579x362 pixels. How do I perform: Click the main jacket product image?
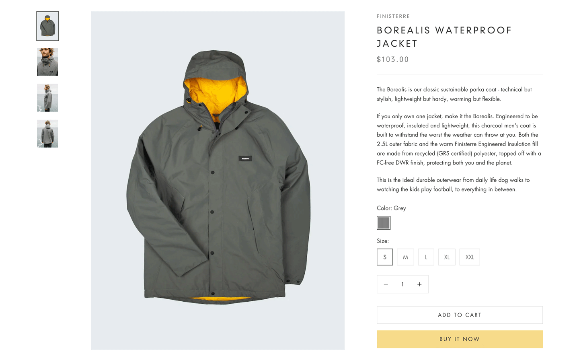click(x=218, y=180)
